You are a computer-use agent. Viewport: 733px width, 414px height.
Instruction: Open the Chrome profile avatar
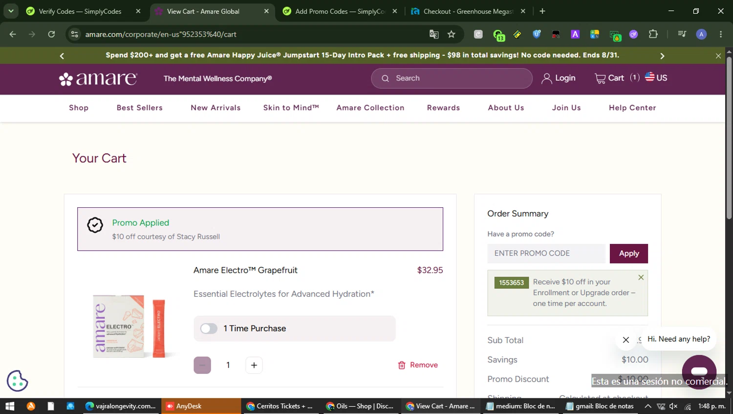click(701, 34)
